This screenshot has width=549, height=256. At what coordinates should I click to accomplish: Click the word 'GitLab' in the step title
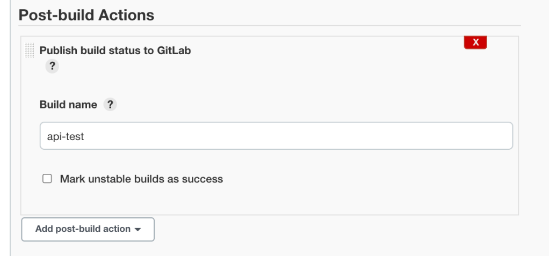[176, 50]
